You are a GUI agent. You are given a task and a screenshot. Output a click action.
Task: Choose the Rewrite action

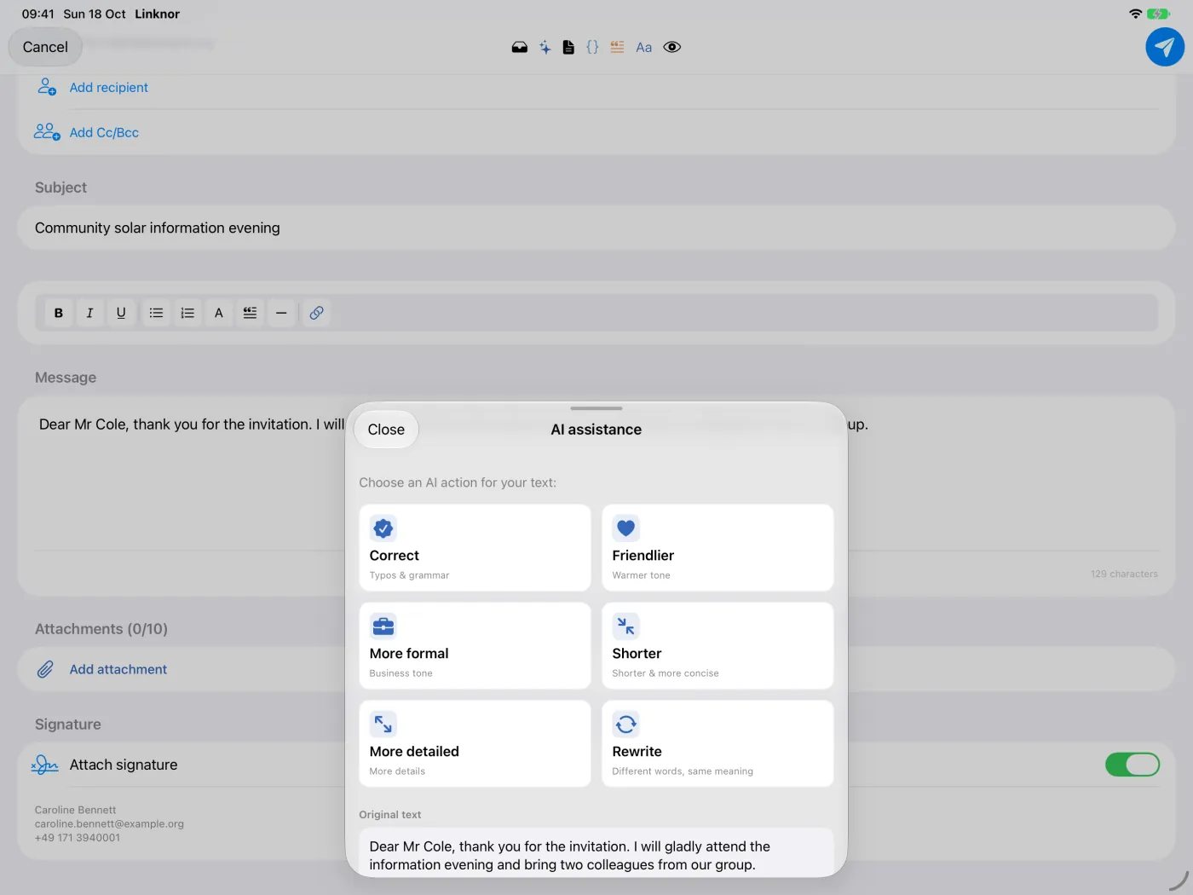pos(718,744)
